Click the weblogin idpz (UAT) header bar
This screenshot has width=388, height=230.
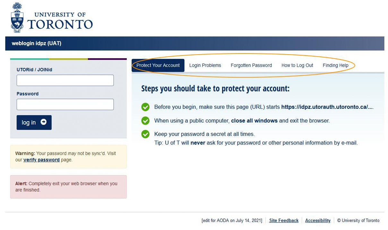coord(194,44)
